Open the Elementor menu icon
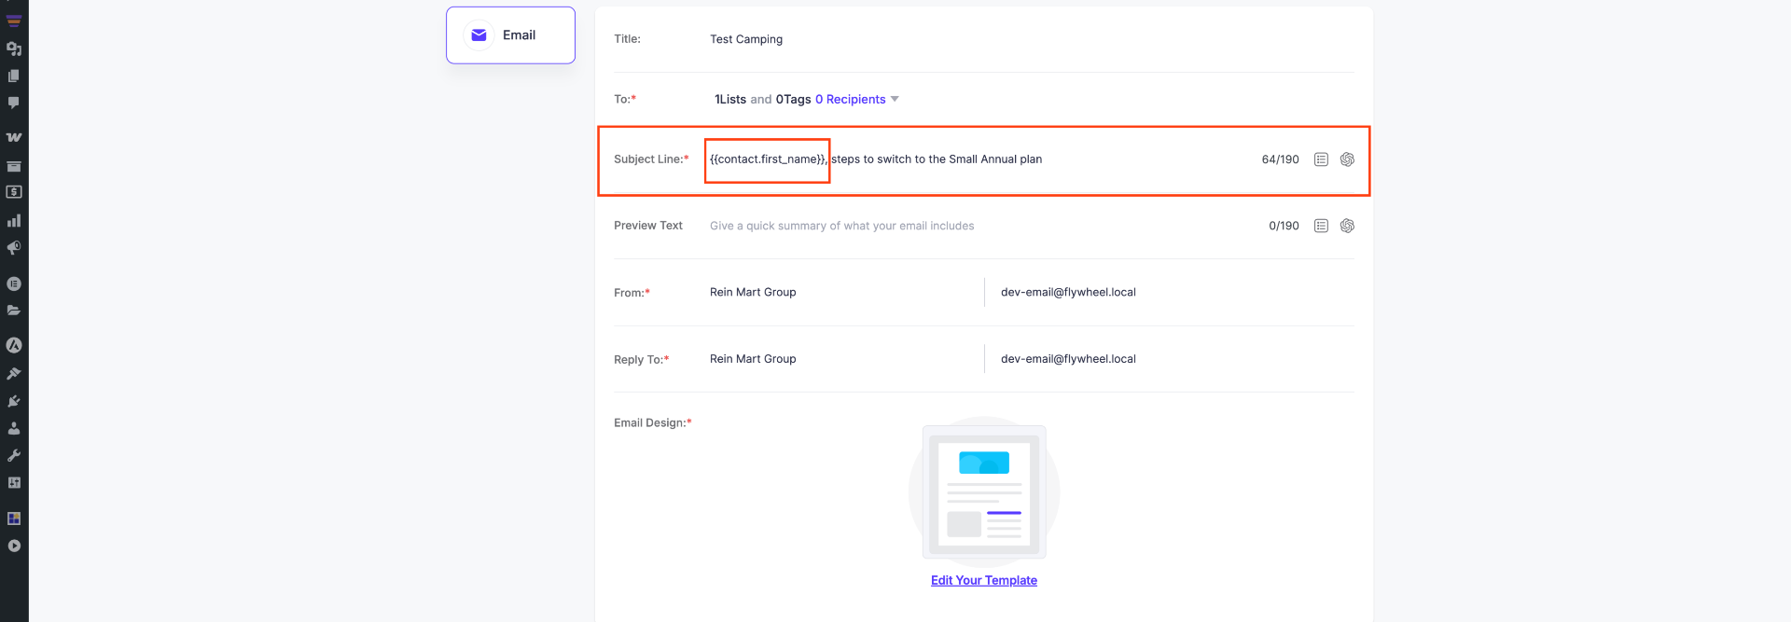This screenshot has height=622, width=1791. click(x=14, y=283)
